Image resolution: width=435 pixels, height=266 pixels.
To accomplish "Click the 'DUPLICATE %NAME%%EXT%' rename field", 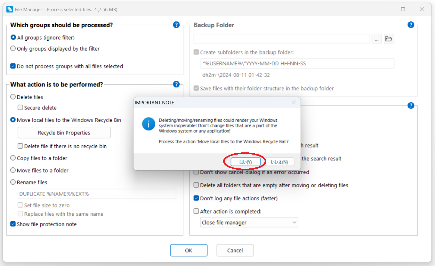I will [x=96, y=194].
